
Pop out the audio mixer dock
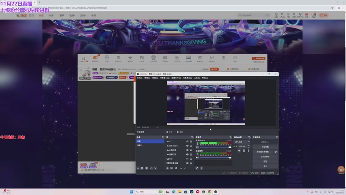[x=231, y=137]
